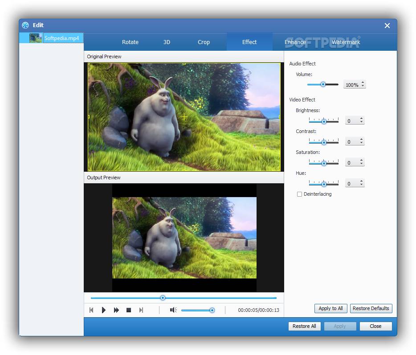416x355 pixels.
Task: Click the Edit window app icon
Action: point(25,25)
